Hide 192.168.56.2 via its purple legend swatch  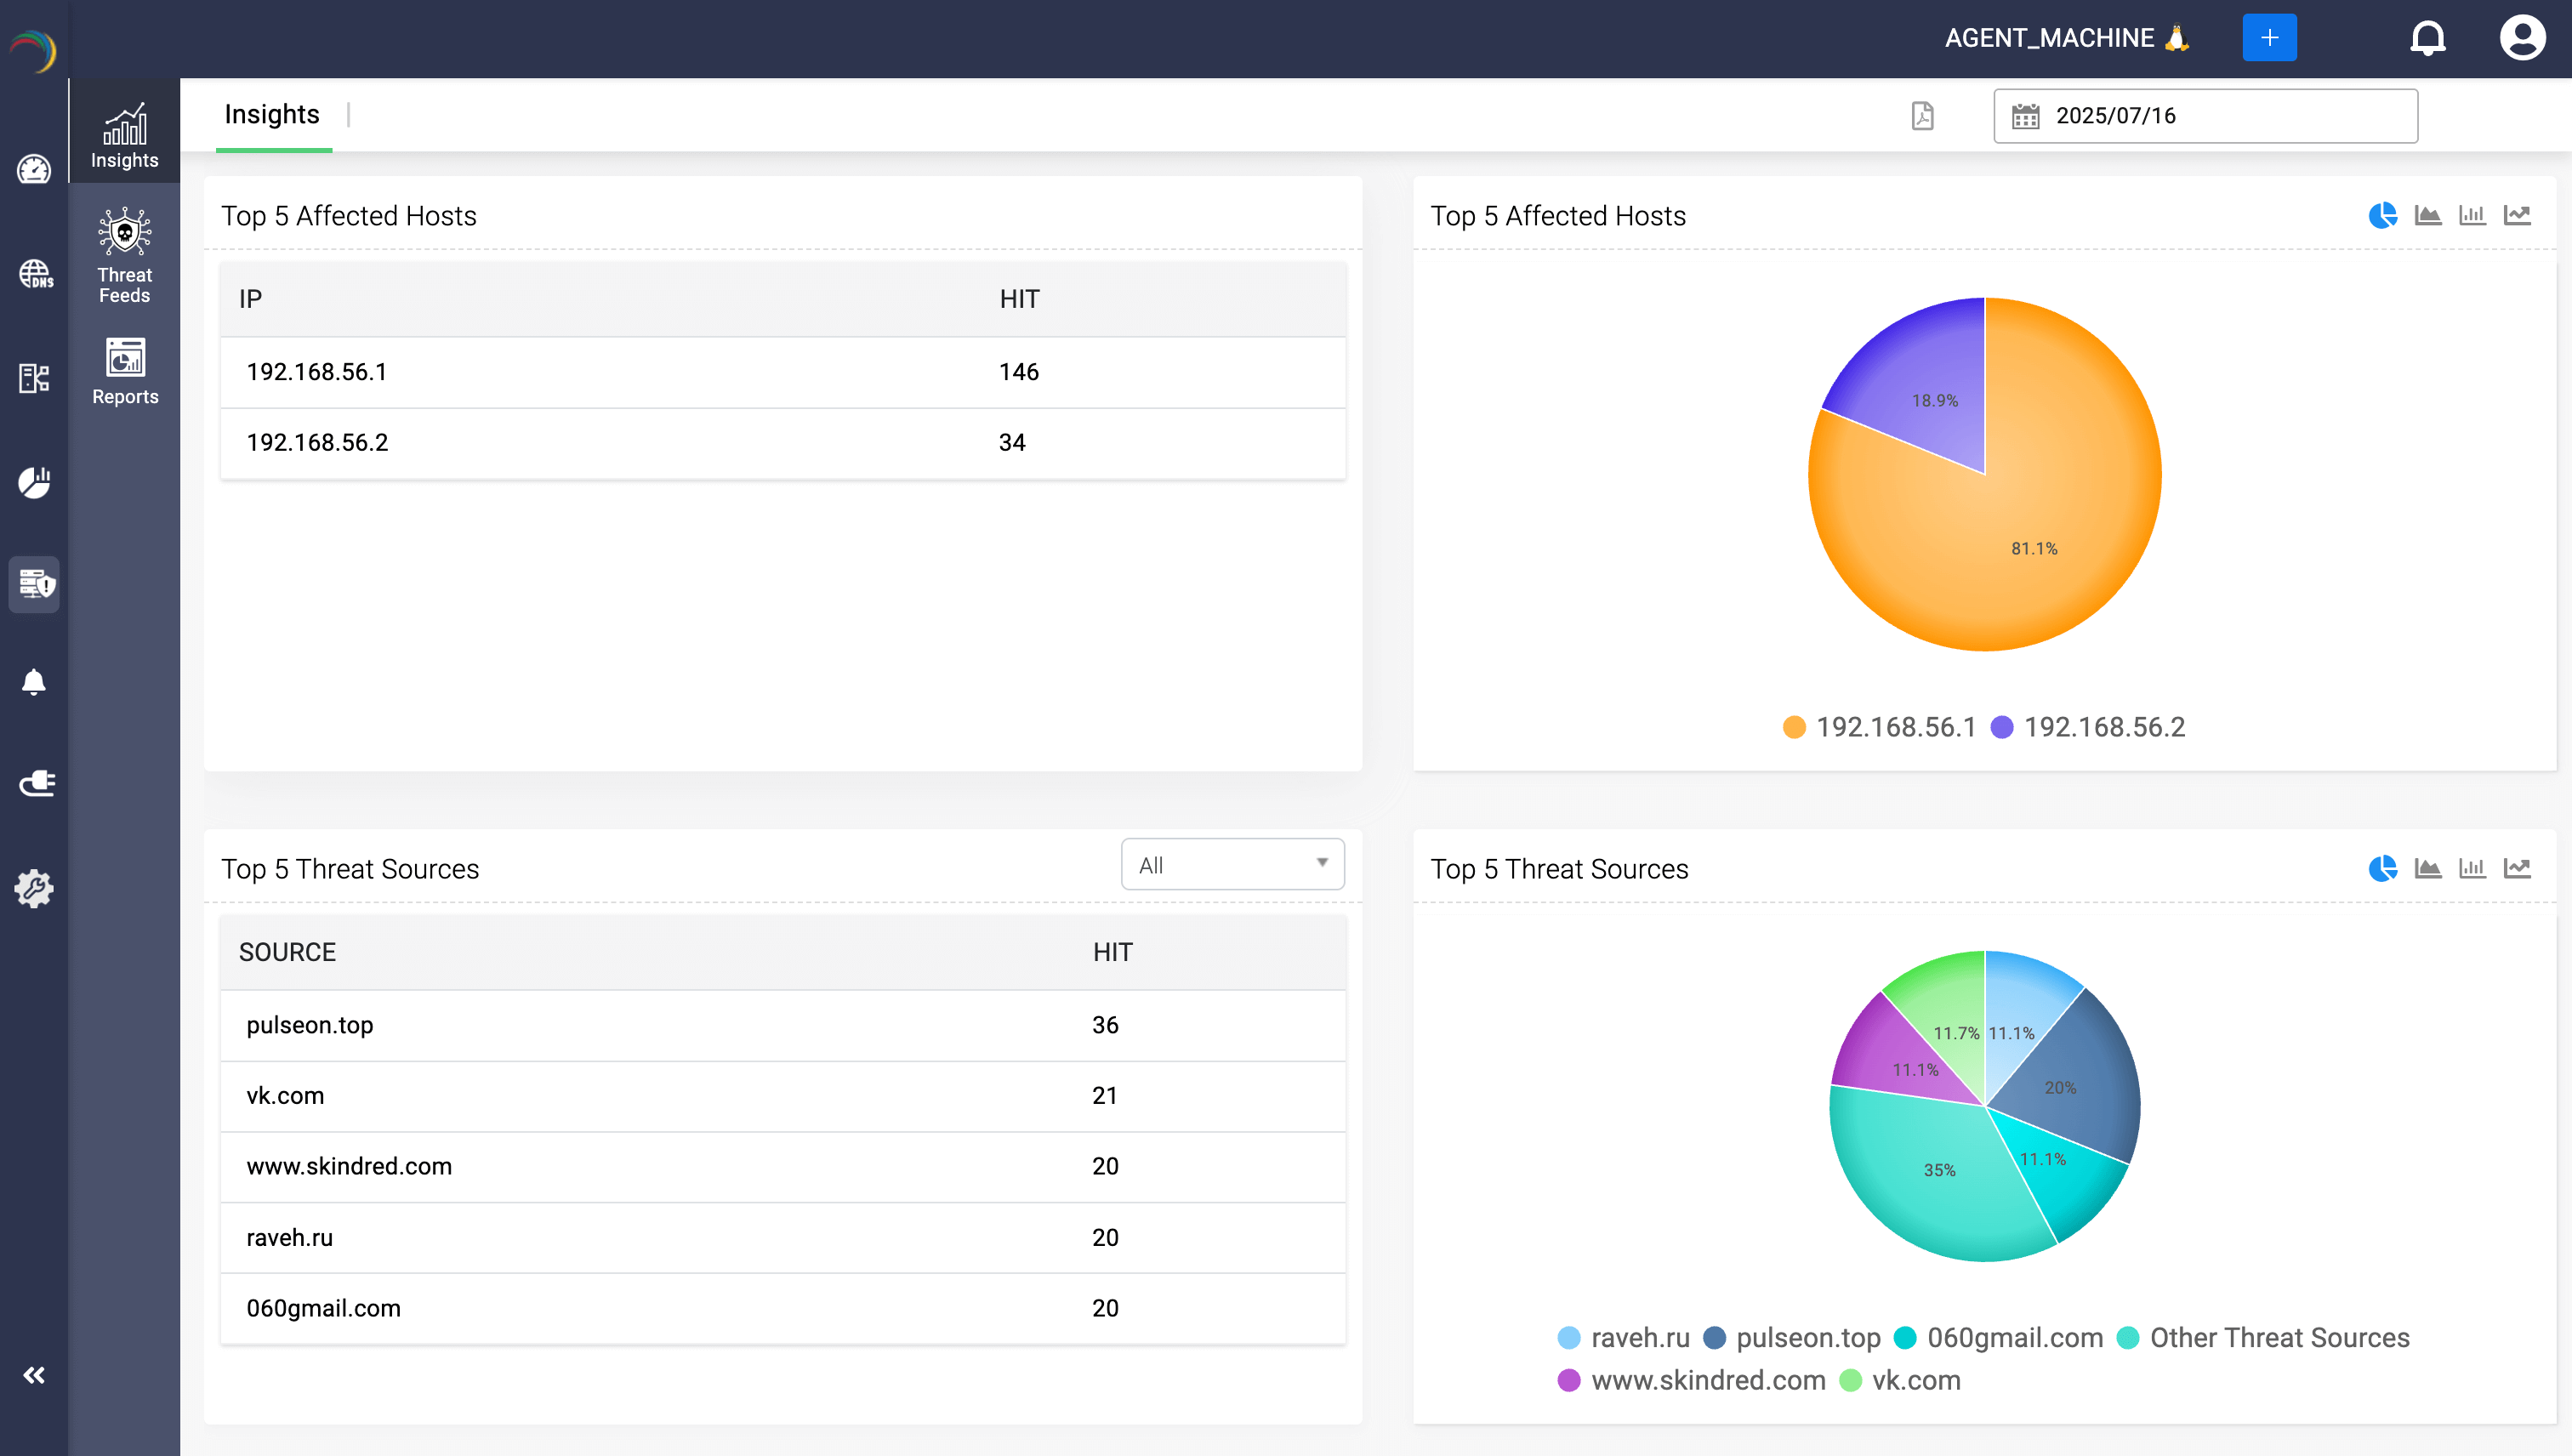[x=2001, y=728]
